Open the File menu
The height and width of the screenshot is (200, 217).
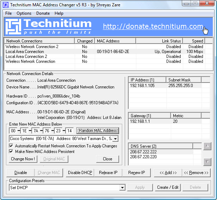coord(8,13)
